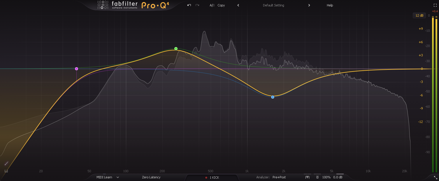Click the output options headphone-shaped icon
The width and height of the screenshot is (439, 181).
pyautogui.click(x=307, y=177)
